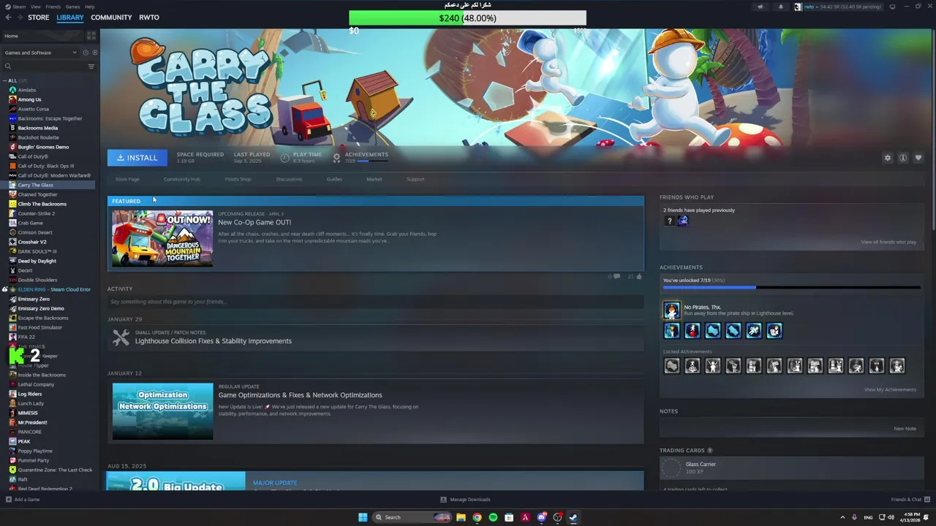Open Friends & Chat
This screenshot has width=936, height=526.
point(910,500)
